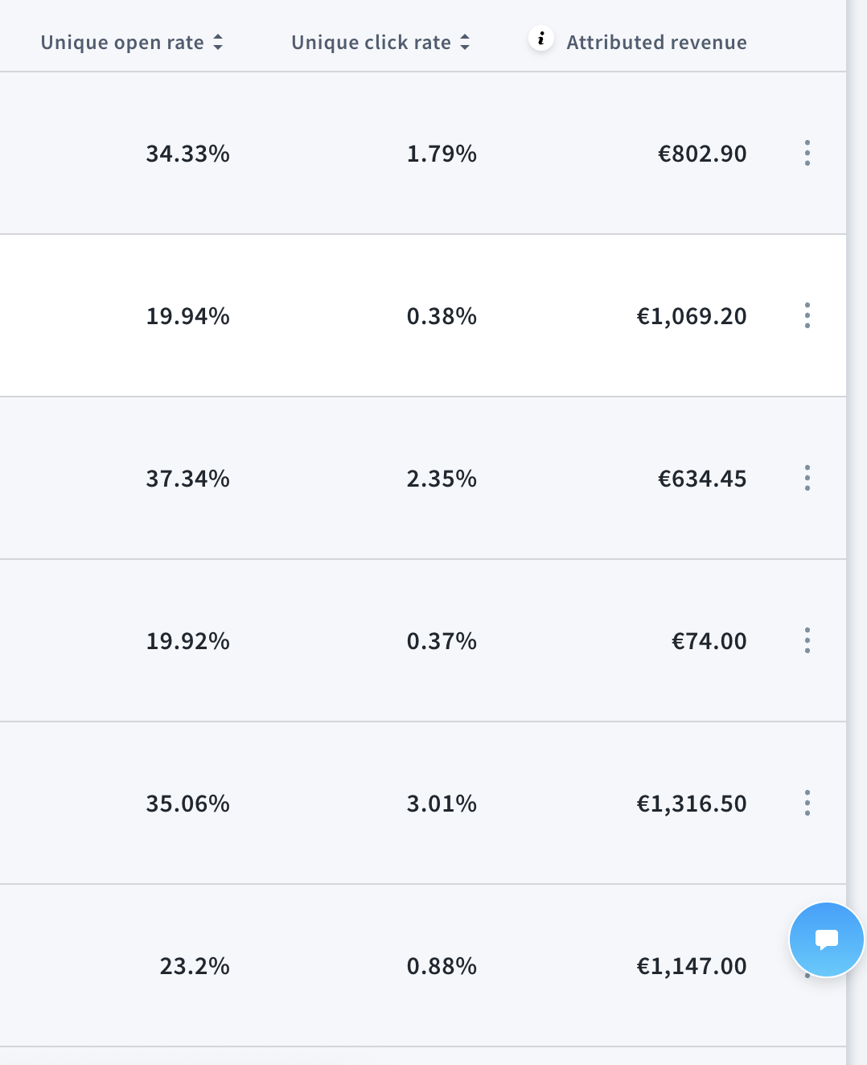Click the Attributed revenue column header

coord(656,43)
